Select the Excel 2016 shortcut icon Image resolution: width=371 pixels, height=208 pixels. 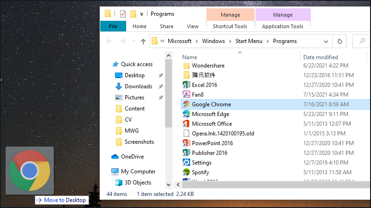click(x=186, y=85)
